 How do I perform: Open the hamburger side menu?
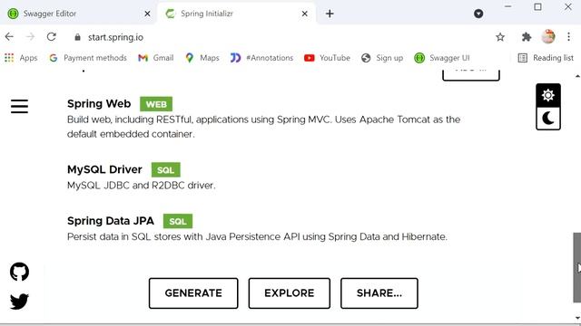click(x=19, y=106)
